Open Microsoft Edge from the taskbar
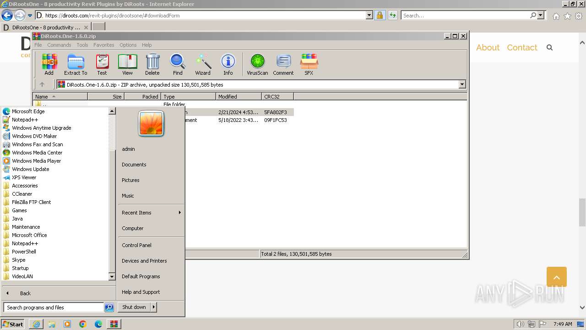The width and height of the screenshot is (586, 330). point(98,324)
